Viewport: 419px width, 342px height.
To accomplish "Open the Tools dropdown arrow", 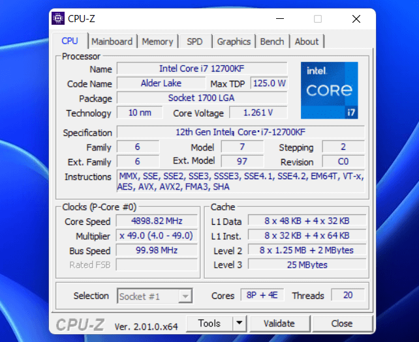I will click(x=240, y=323).
